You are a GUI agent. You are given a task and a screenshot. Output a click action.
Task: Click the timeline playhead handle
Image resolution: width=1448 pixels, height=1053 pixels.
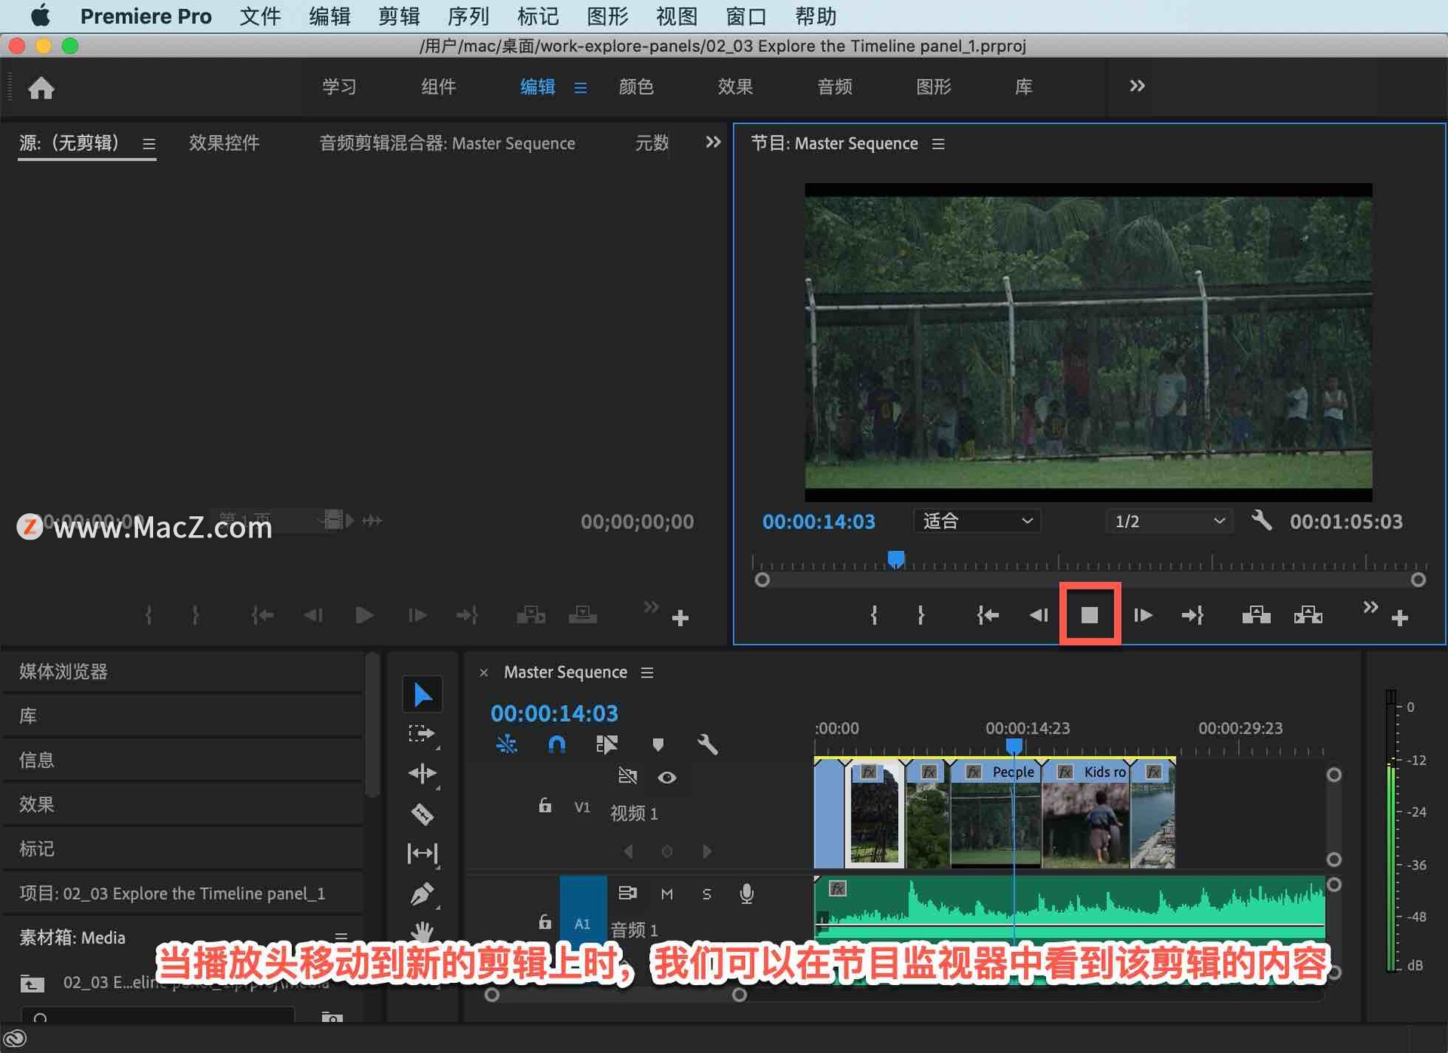[x=1014, y=745]
